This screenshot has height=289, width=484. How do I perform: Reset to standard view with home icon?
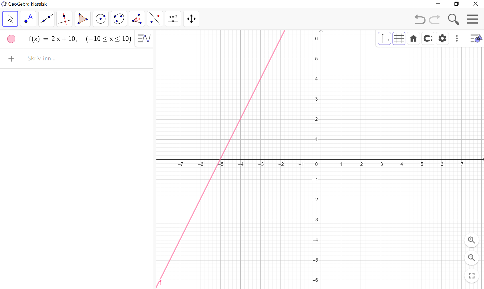pos(413,38)
